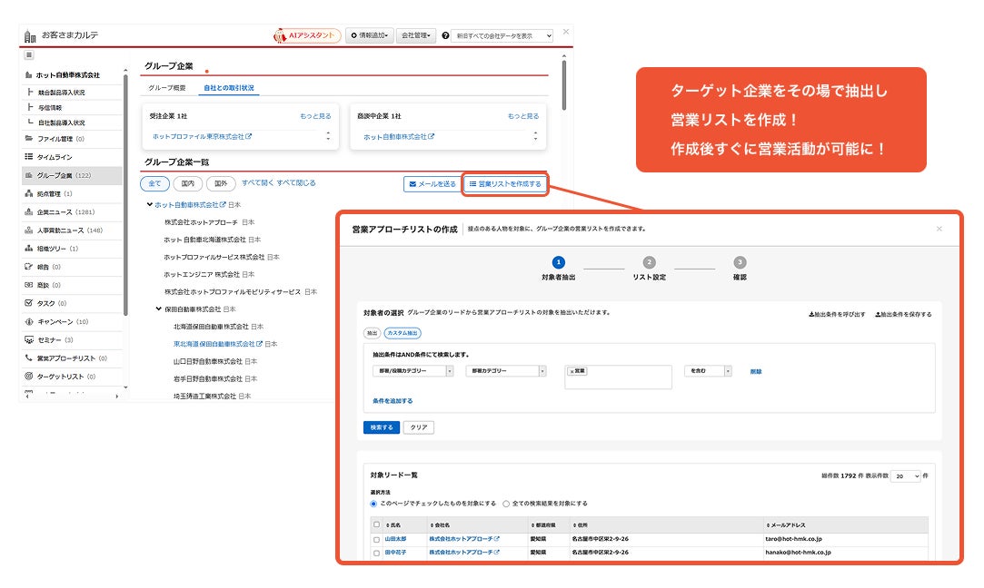Click main panel vertical scrollbar

point(563,84)
